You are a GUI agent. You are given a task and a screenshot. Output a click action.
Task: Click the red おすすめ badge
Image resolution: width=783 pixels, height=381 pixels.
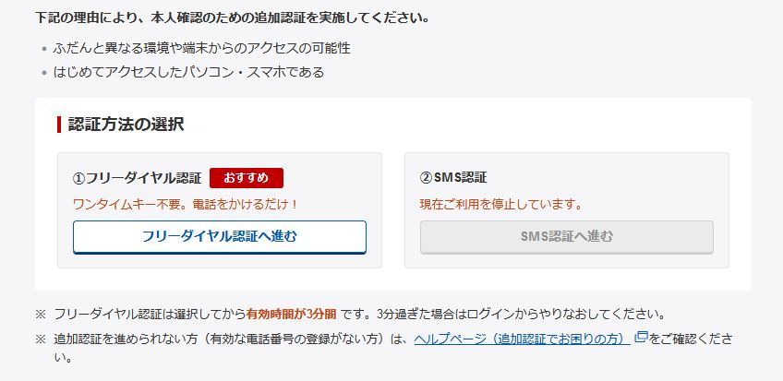[x=246, y=178]
